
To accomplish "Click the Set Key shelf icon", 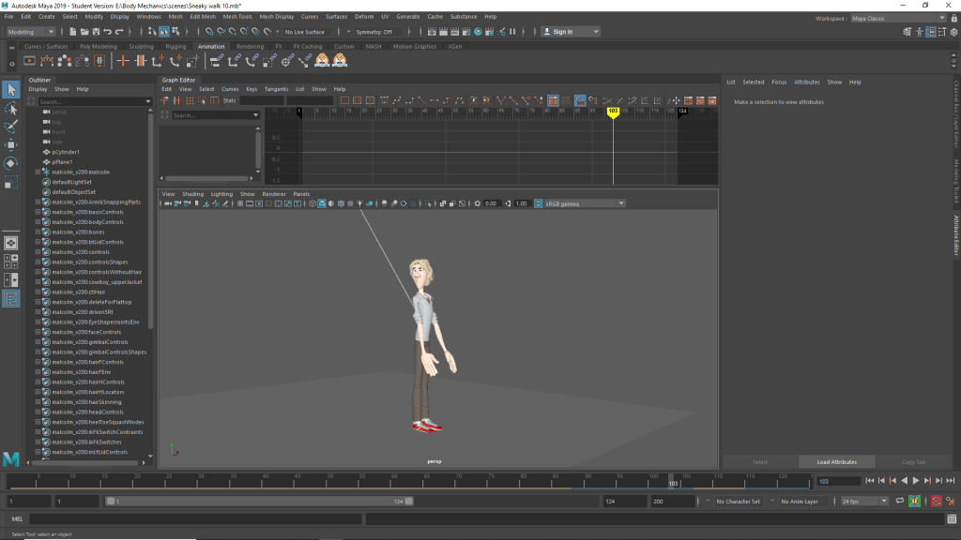I will 123,61.
